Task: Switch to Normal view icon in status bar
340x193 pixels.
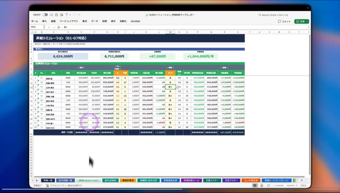Action: pyautogui.click(x=255, y=185)
